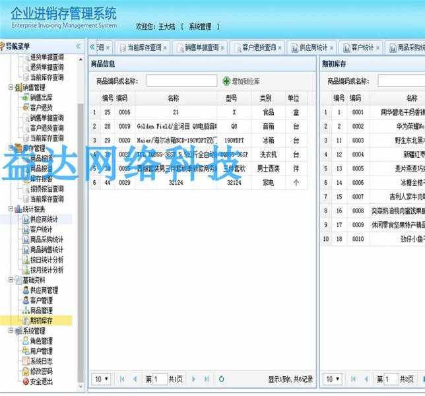This screenshot has width=425, height=396.
Task: Collapse the 统计报表 tree node
Action: (11, 209)
